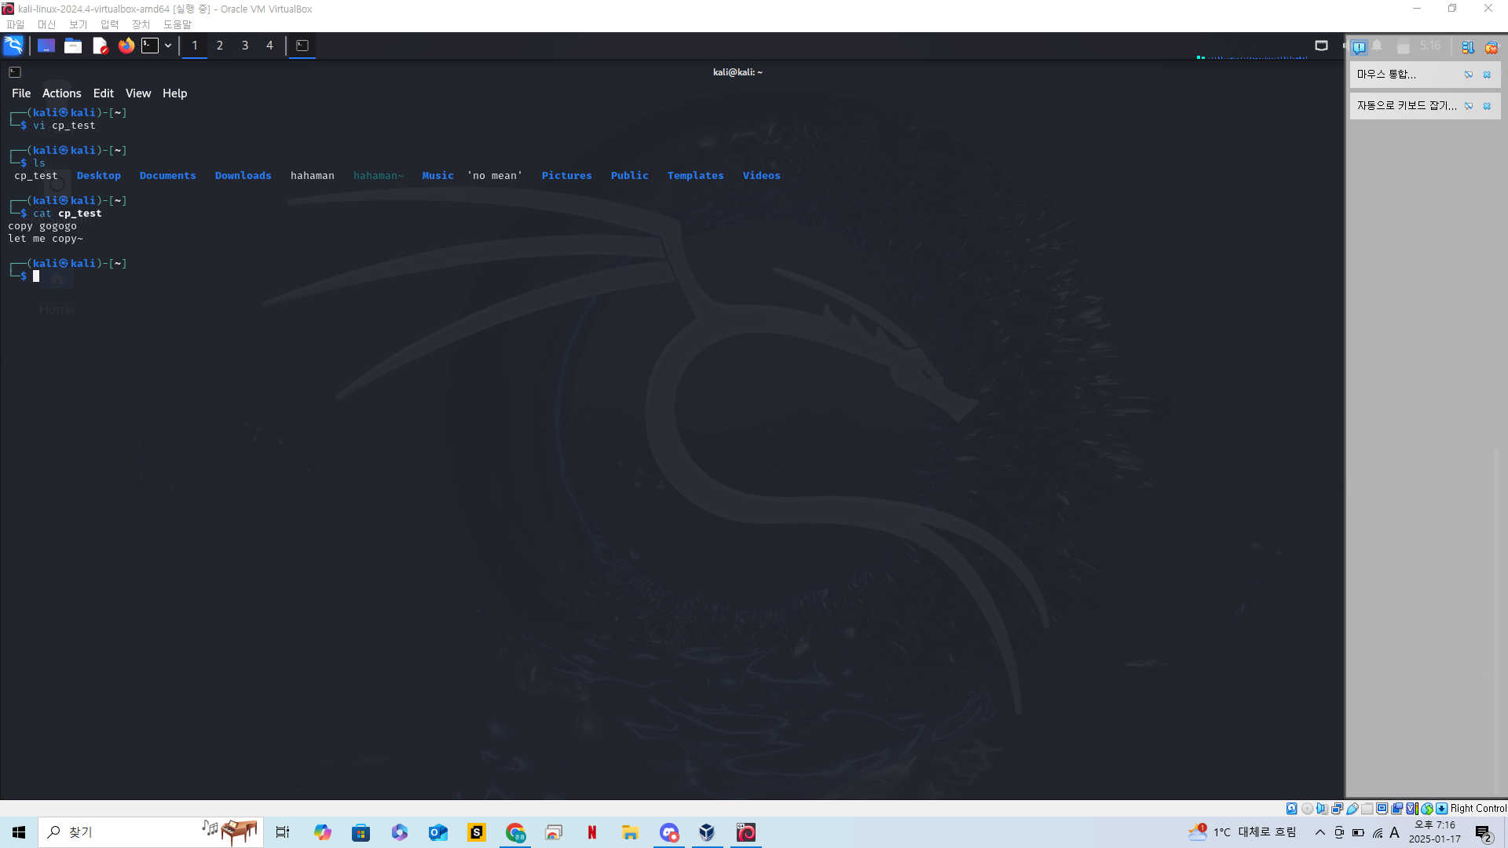Toggle the VirtualBox notification center button
The height and width of the screenshot is (848, 1508).
point(1359,47)
